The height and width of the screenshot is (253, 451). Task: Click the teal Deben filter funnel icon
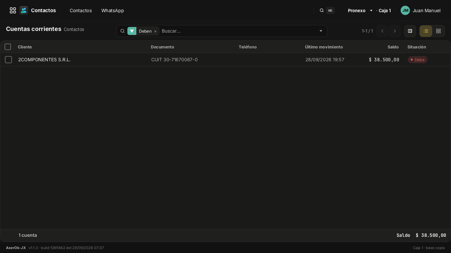(132, 31)
